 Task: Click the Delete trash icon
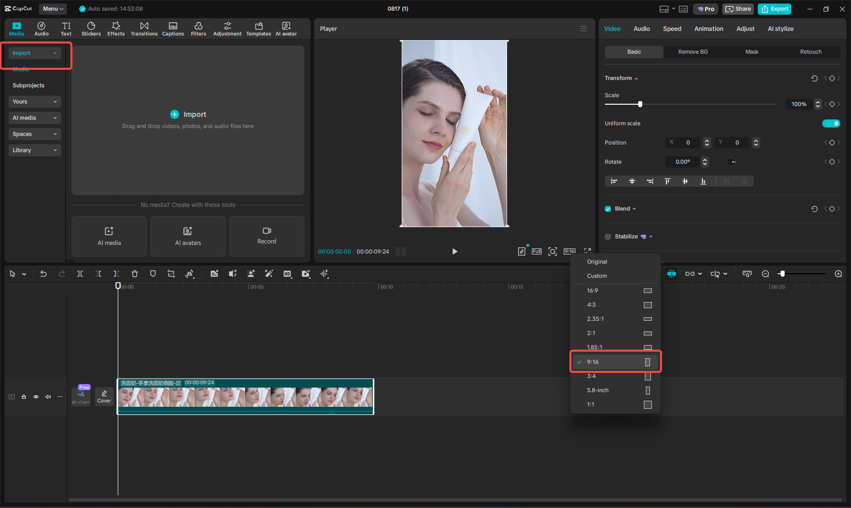[x=135, y=274]
